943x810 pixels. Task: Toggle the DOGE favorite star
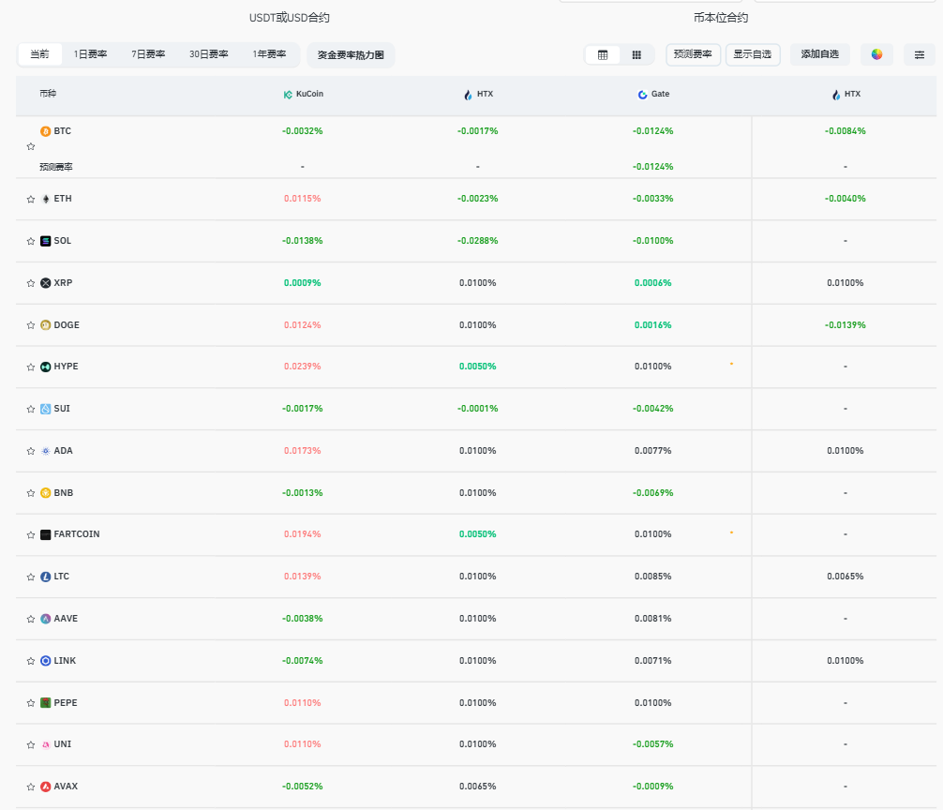pyautogui.click(x=31, y=325)
